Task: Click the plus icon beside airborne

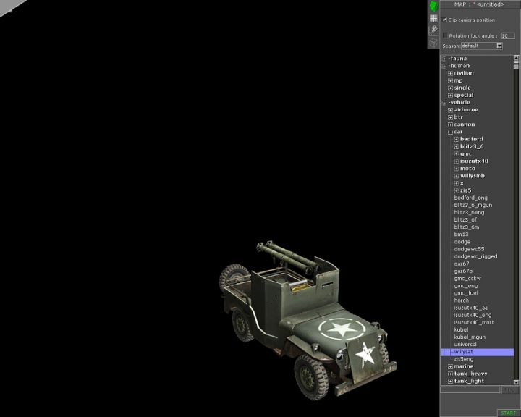Action: pos(450,110)
